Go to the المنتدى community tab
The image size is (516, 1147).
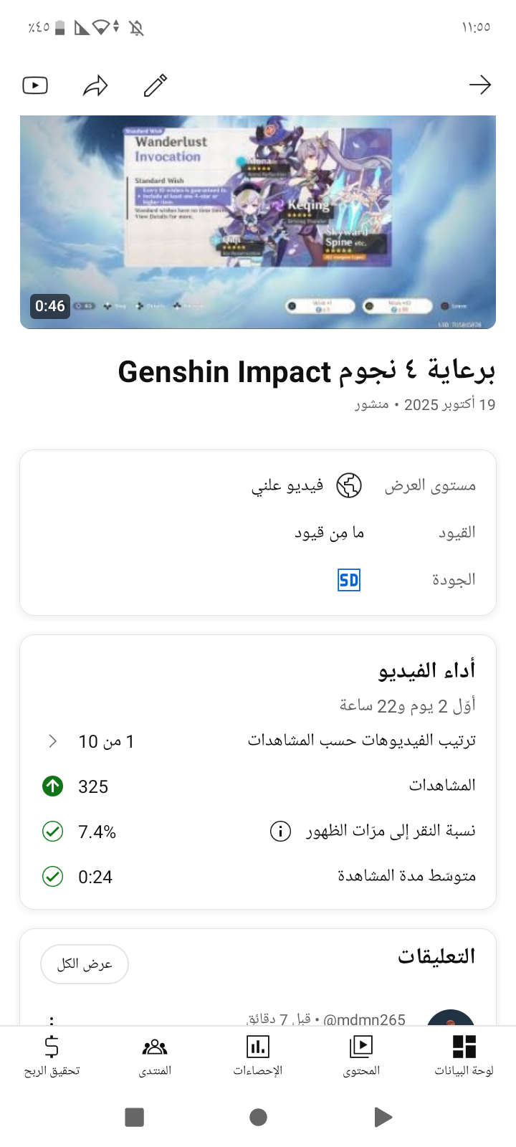[155, 1055]
